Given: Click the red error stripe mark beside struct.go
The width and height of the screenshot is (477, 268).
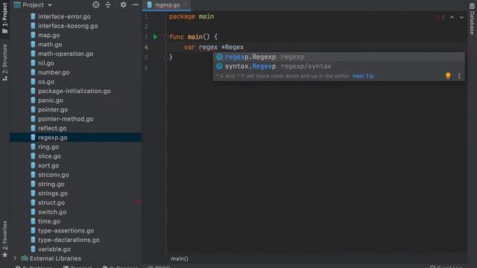Looking at the screenshot, I should point(138,201).
